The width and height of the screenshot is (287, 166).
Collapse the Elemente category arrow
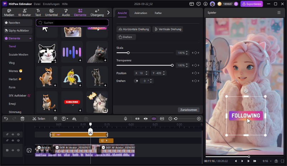30,38
